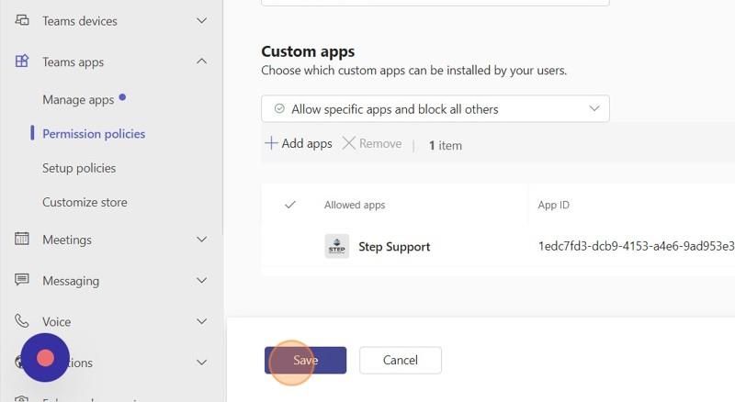735x402 pixels.
Task: Click the '1 item' count label
Action: [446, 145]
